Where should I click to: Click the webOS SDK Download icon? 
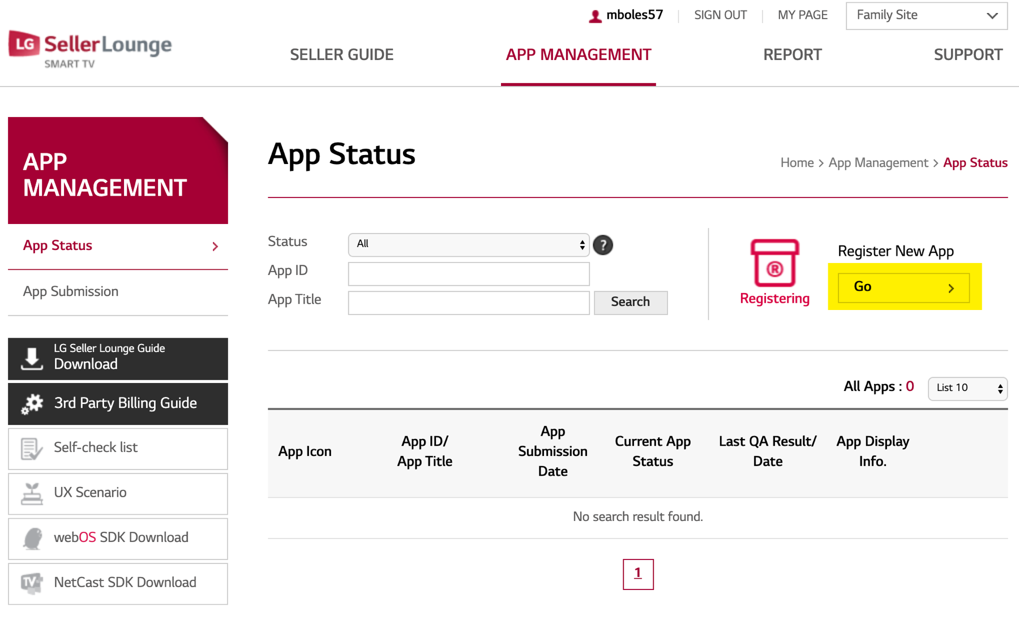point(32,539)
